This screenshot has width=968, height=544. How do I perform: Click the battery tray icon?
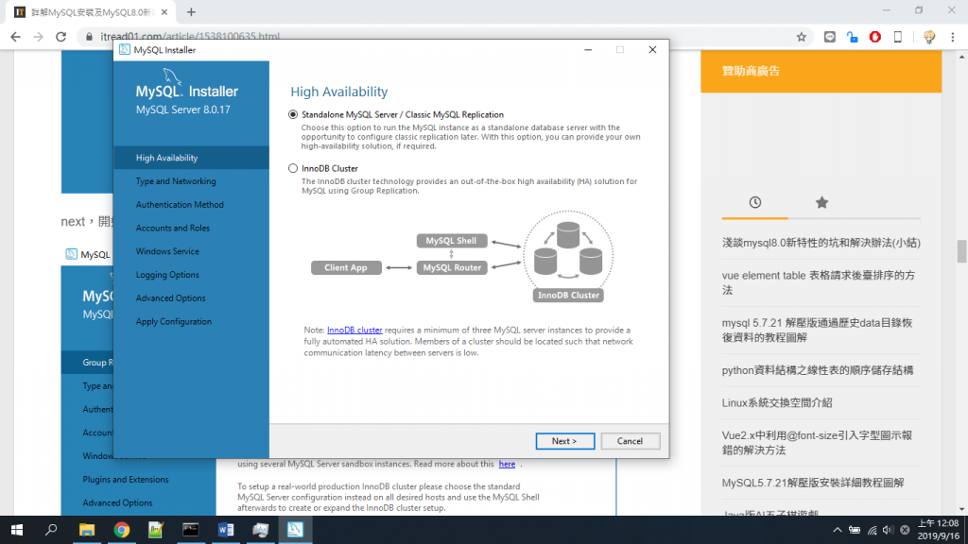click(x=855, y=530)
